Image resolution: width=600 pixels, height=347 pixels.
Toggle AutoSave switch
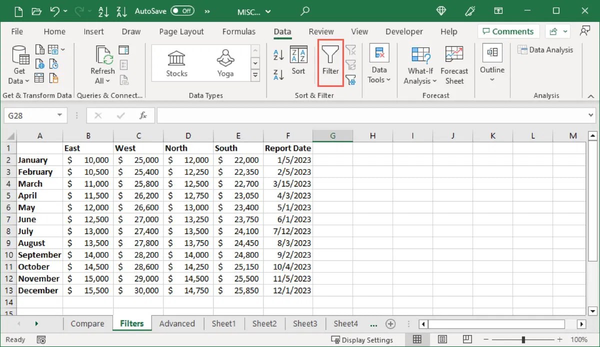click(183, 10)
